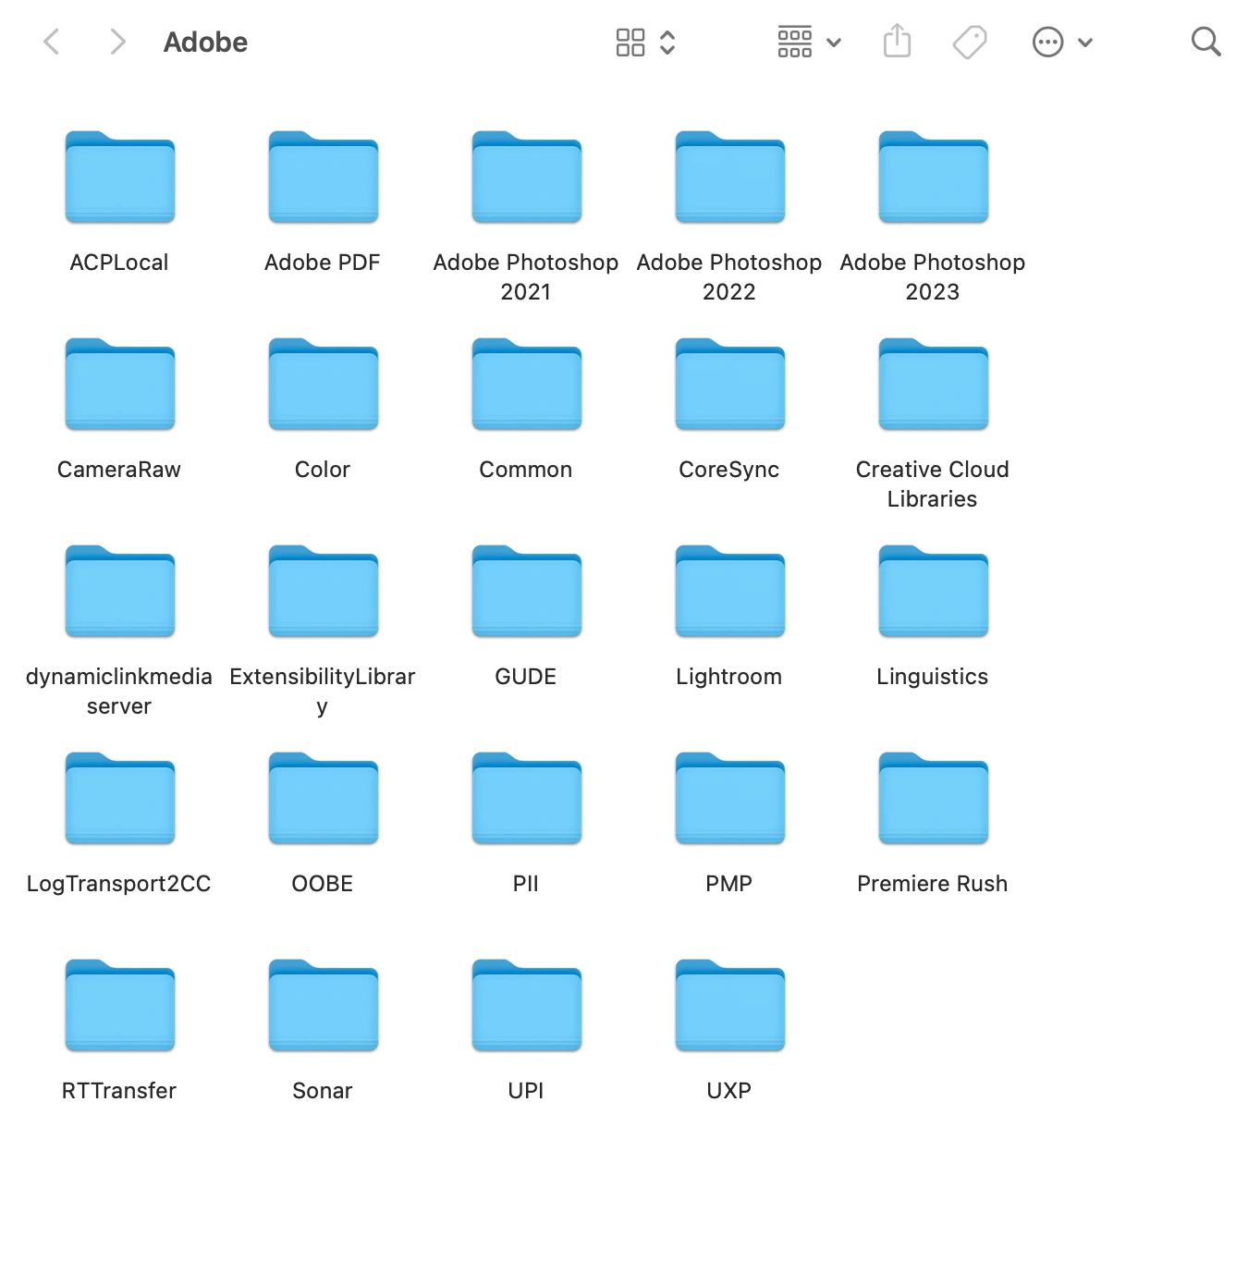Click the 'dynamiclinkmediaserver' name label

[119, 692]
